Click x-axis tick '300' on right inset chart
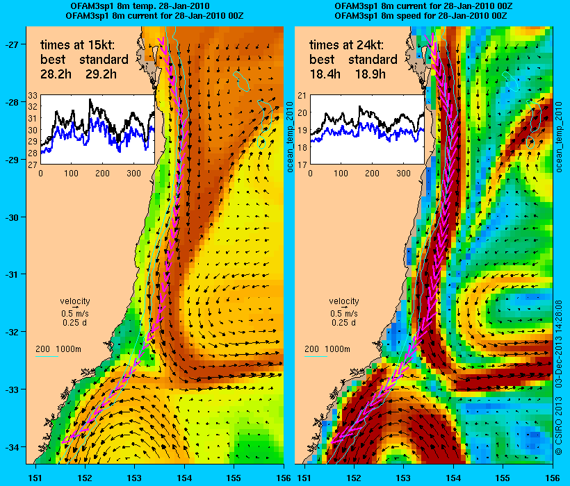Screen dimensions: 570x486 pyautogui.click(x=403, y=173)
